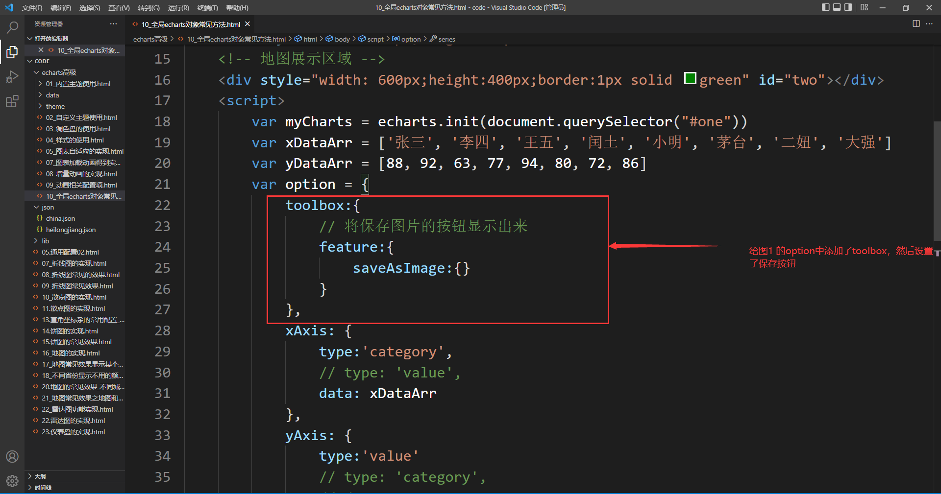Open the 编辑(E) menu
The image size is (941, 494).
(x=61, y=8)
